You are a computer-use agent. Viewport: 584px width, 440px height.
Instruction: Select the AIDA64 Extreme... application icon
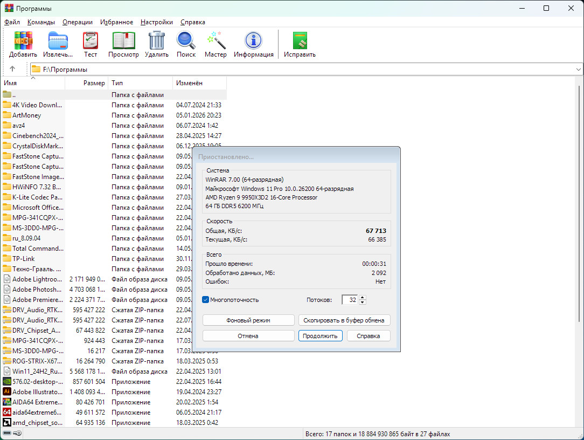6,402
